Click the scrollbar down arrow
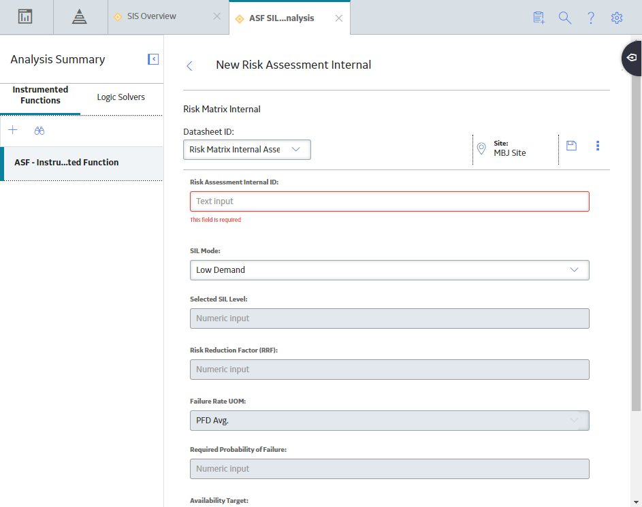642x507 pixels. click(636, 502)
